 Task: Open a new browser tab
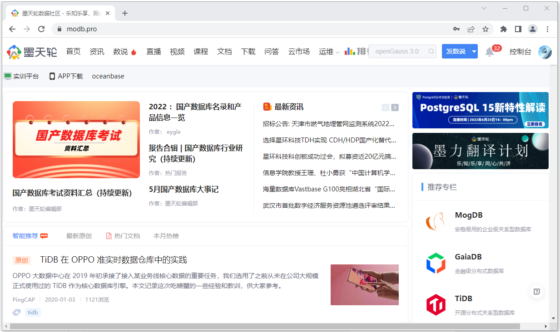[125, 13]
